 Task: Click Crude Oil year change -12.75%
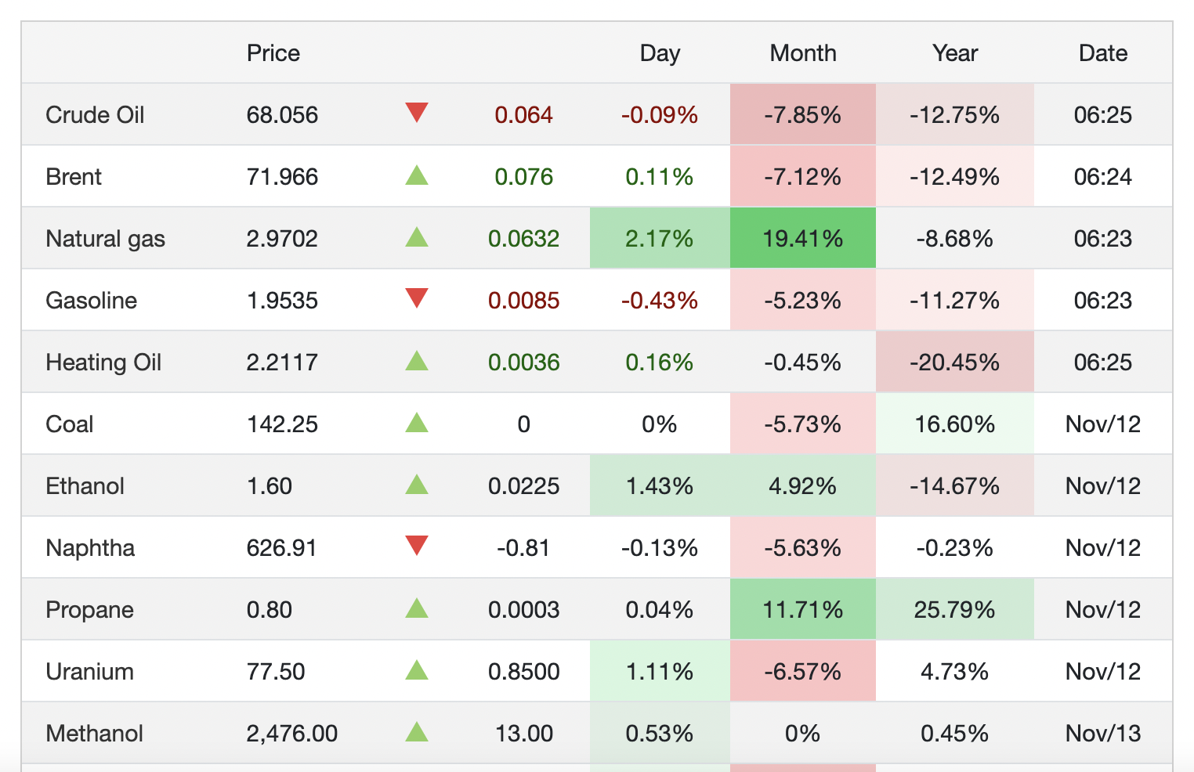[x=955, y=115]
